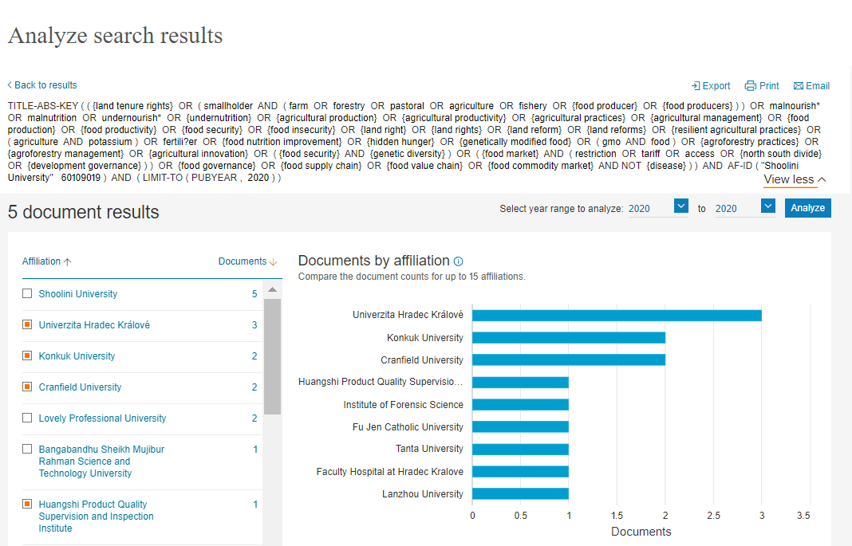Click the info icon beside Documents by affiliation
The image size is (852, 546).
click(458, 261)
